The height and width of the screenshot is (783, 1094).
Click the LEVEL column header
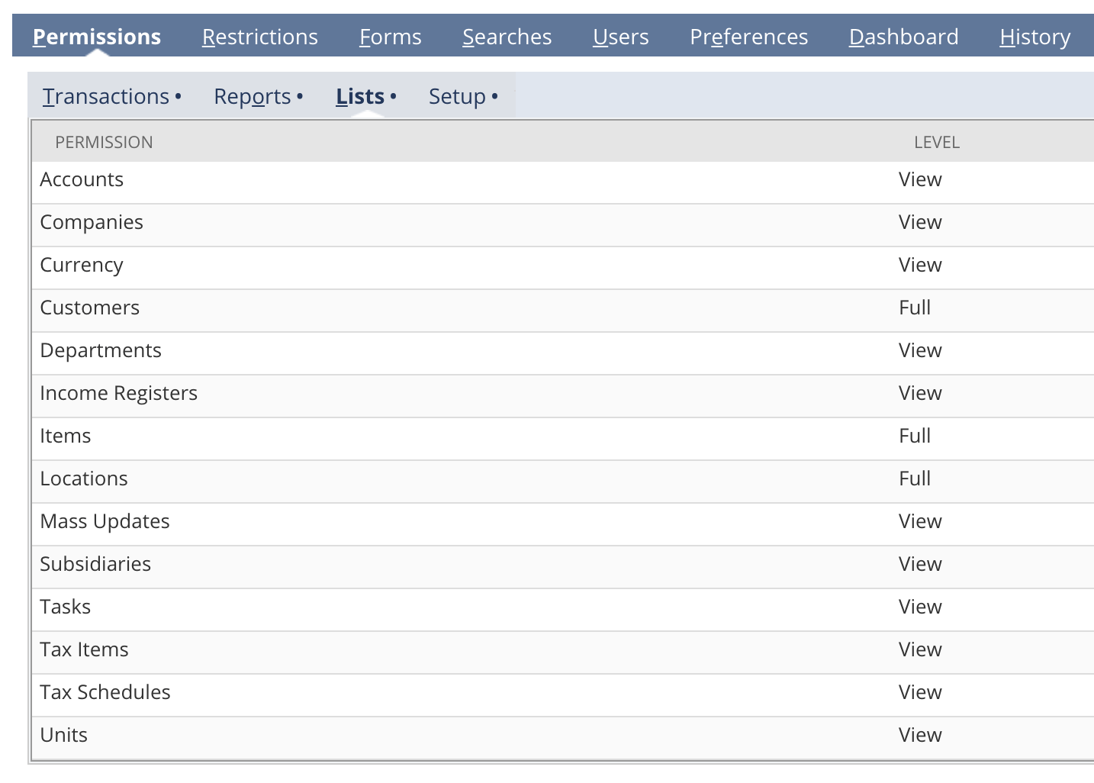(x=937, y=142)
